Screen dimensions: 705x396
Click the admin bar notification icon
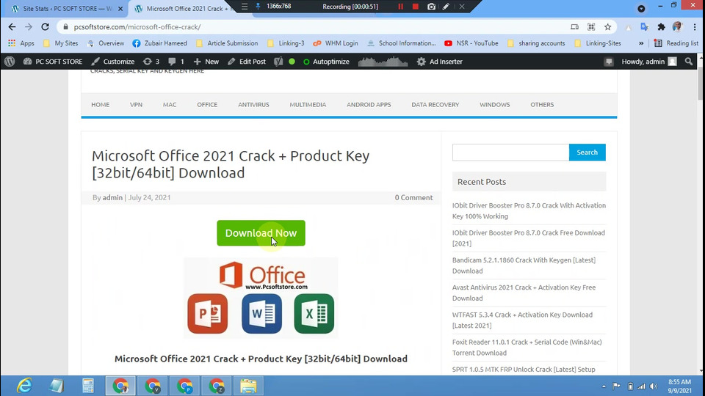click(x=609, y=62)
